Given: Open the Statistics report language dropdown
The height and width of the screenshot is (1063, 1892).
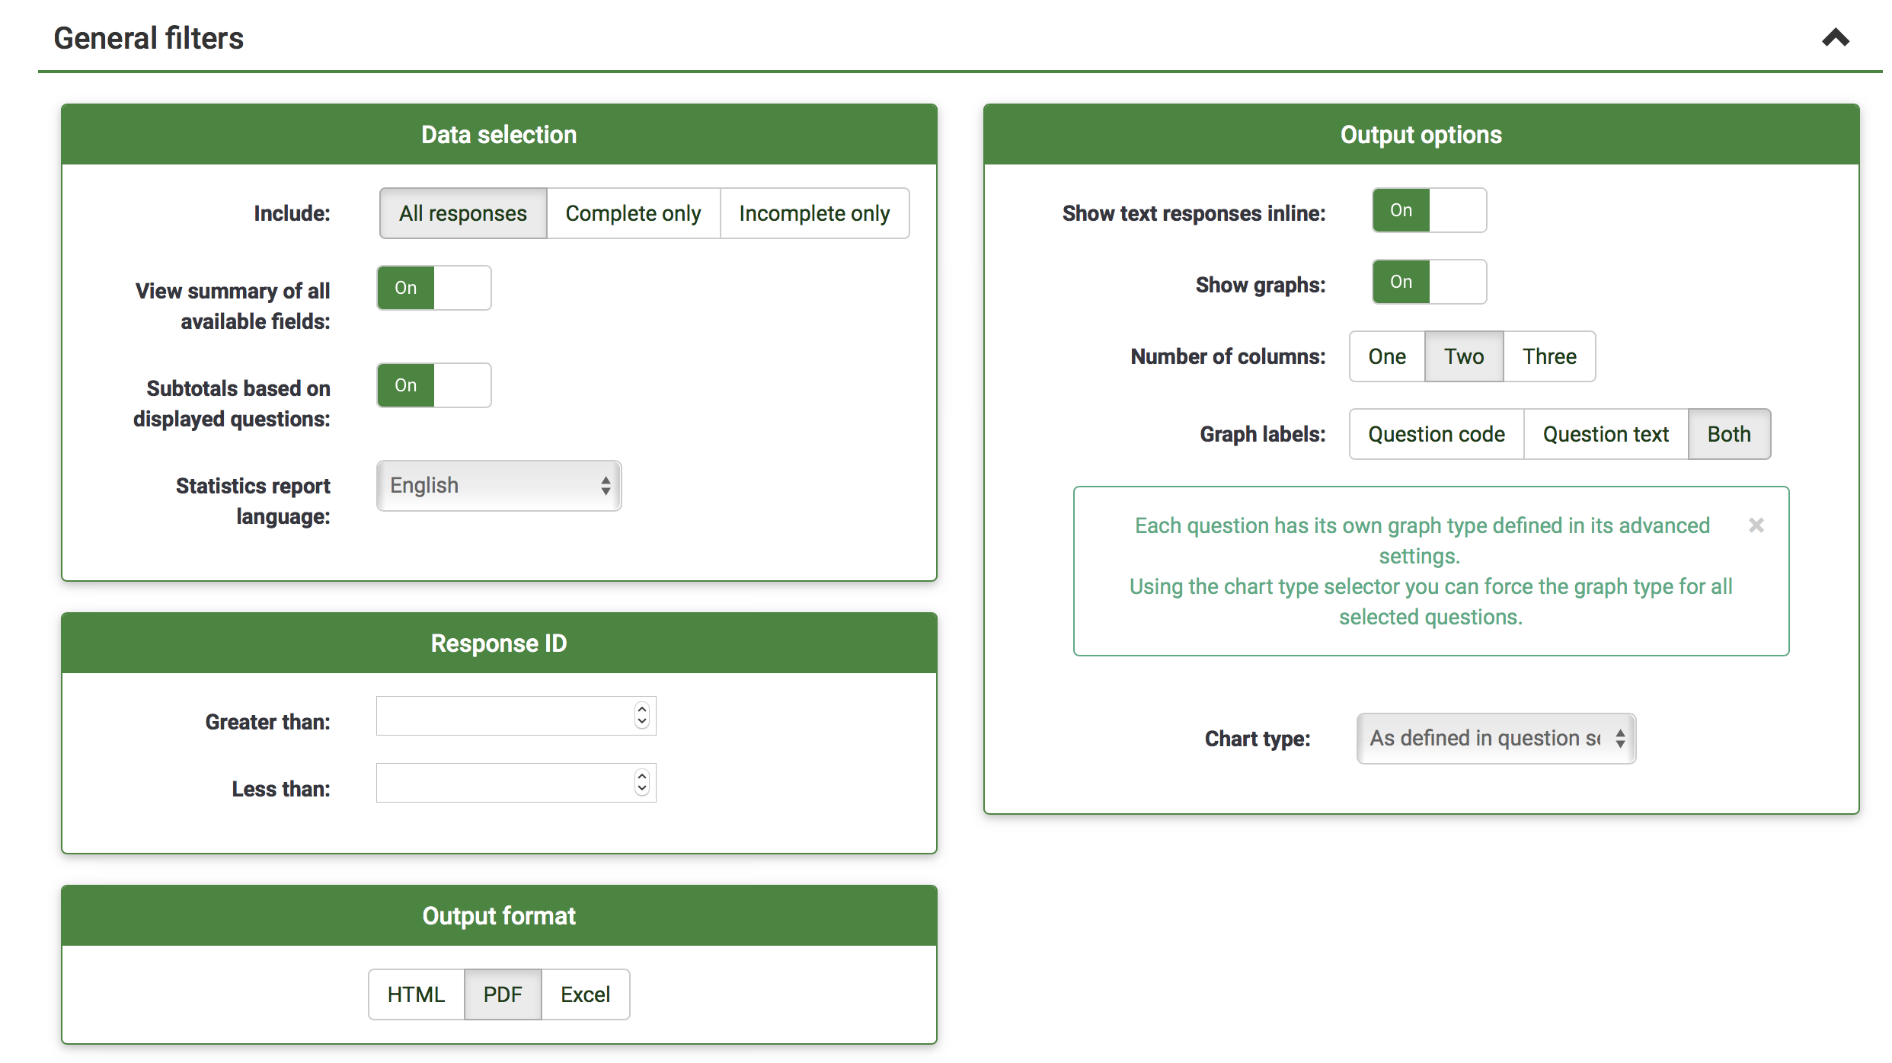Looking at the screenshot, I should click(x=499, y=486).
